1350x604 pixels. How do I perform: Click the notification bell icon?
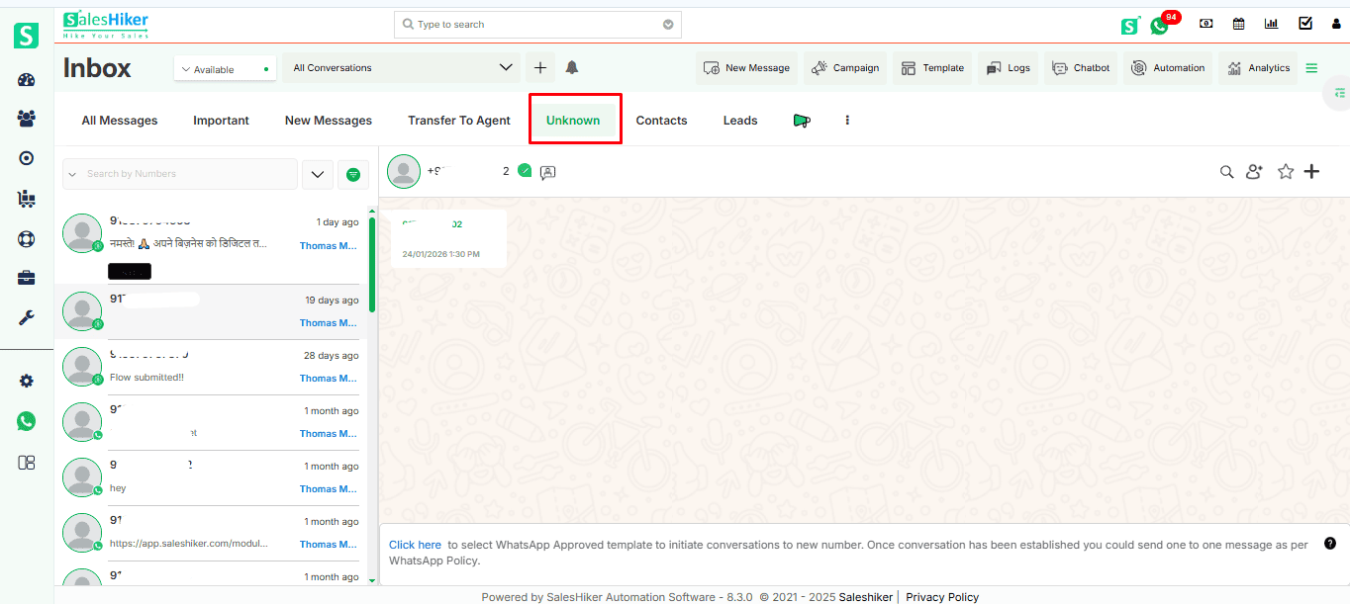572,68
